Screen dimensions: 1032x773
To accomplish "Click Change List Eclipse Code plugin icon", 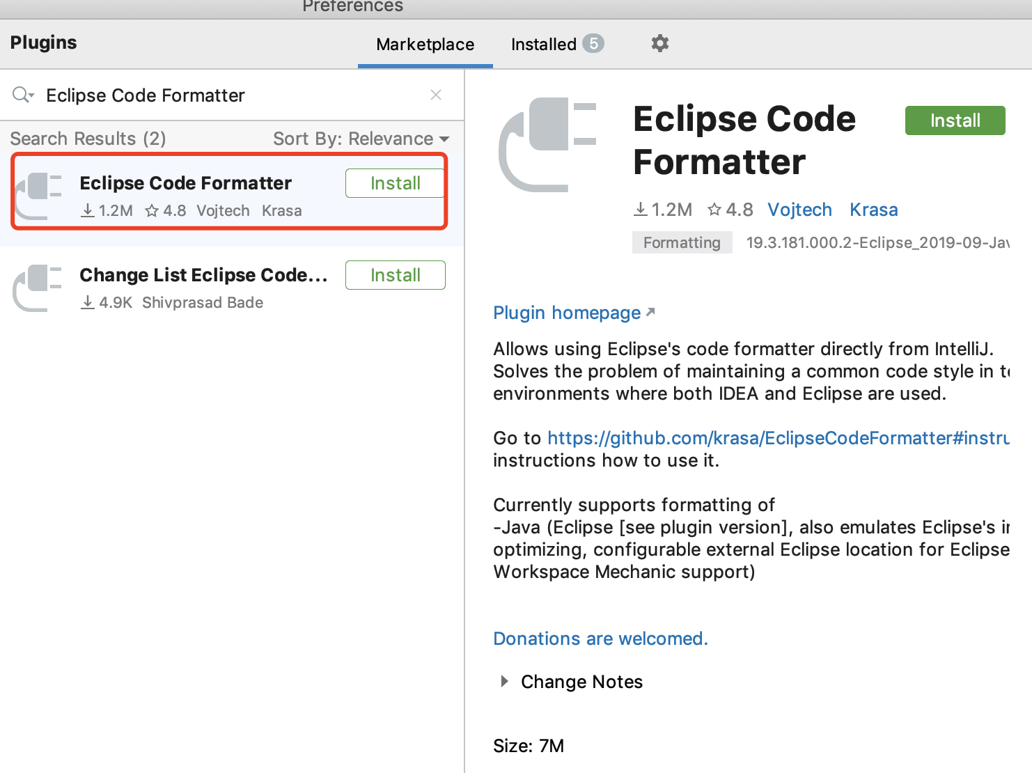I will [38, 287].
